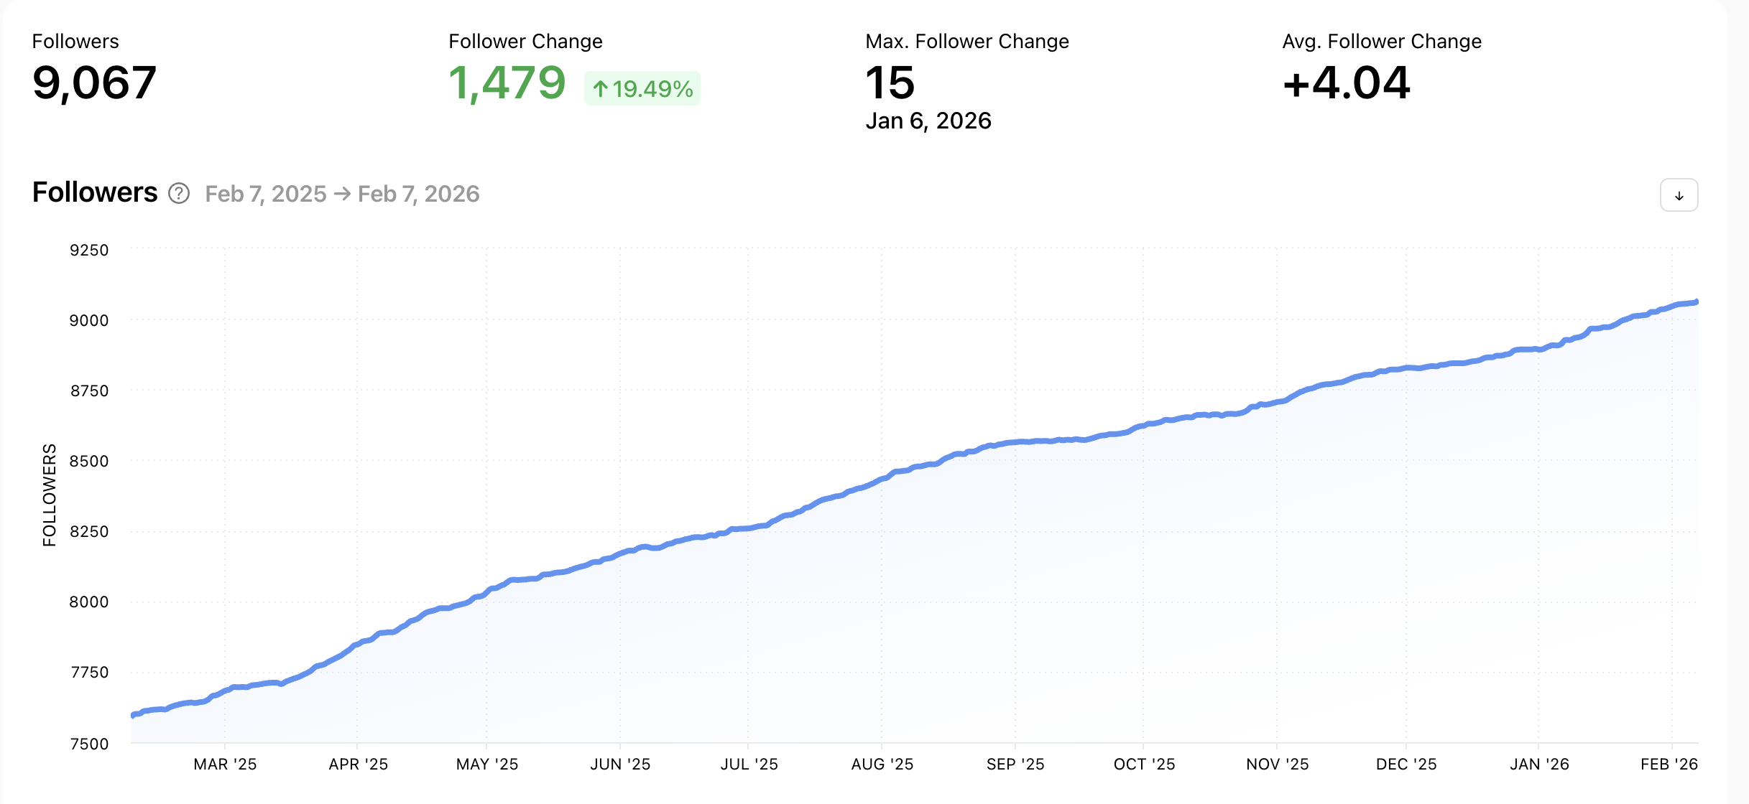Click the FEB '26 axis label
1749x804 pixels.
1669,765
